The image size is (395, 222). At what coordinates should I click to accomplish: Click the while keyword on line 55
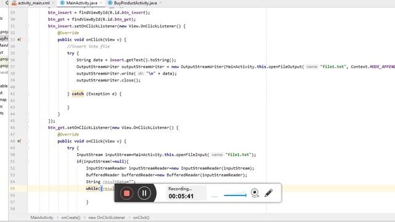click(92, 188)
